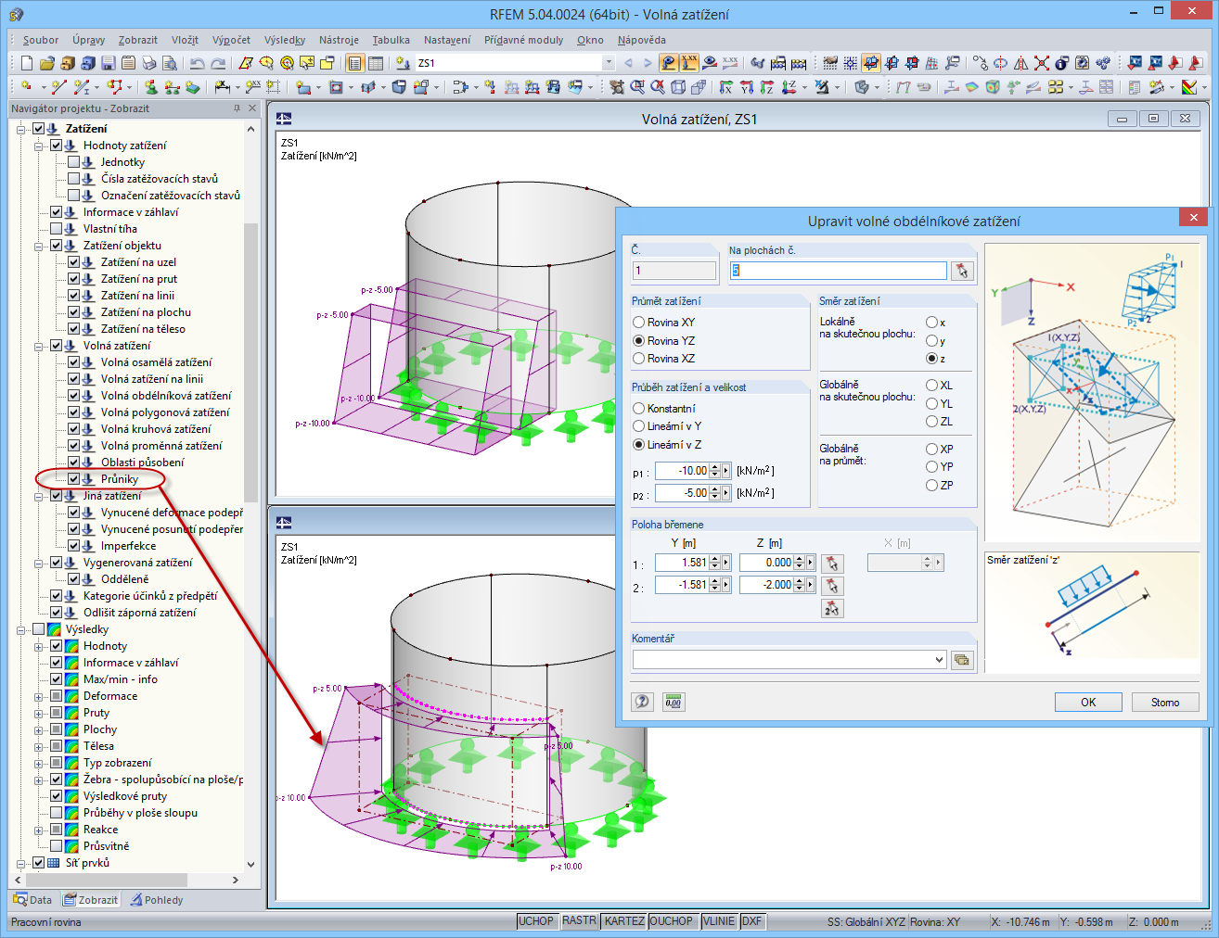
Task: Open the Přídavné moduly menu
Action: pos(523,40)
